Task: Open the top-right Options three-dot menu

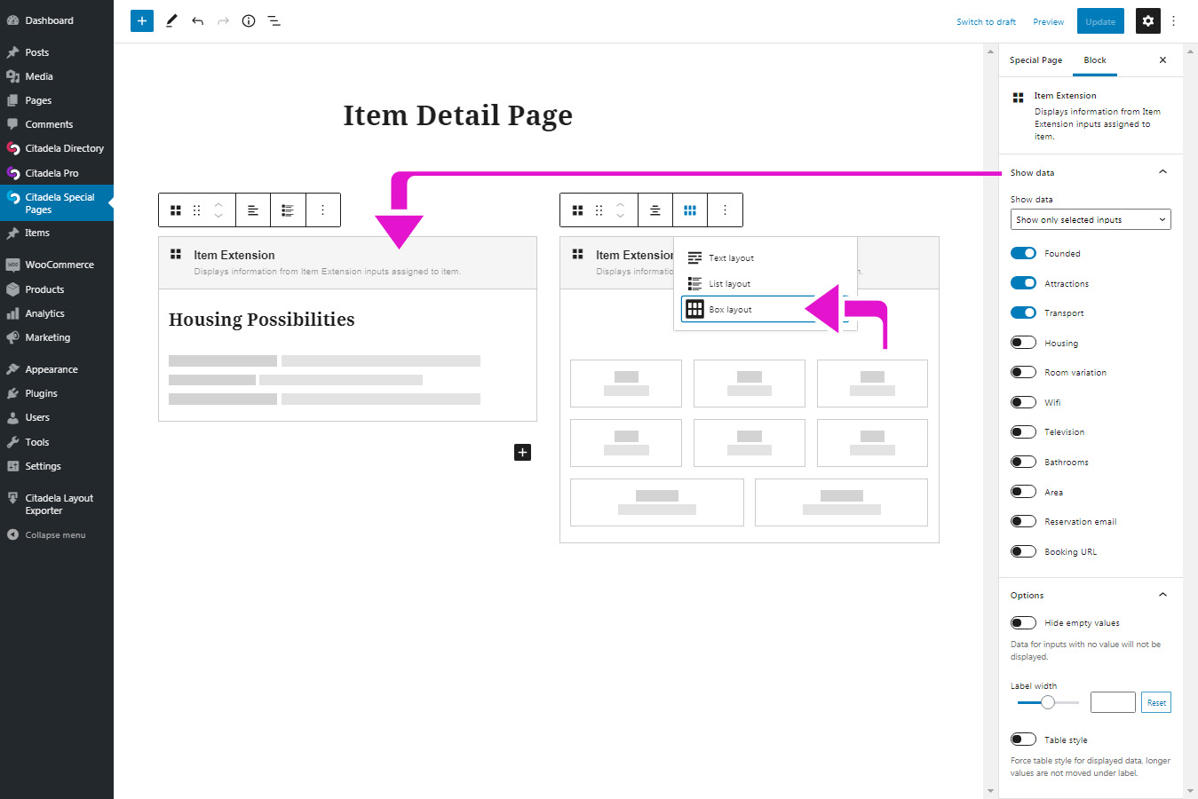Action: 1174,20
